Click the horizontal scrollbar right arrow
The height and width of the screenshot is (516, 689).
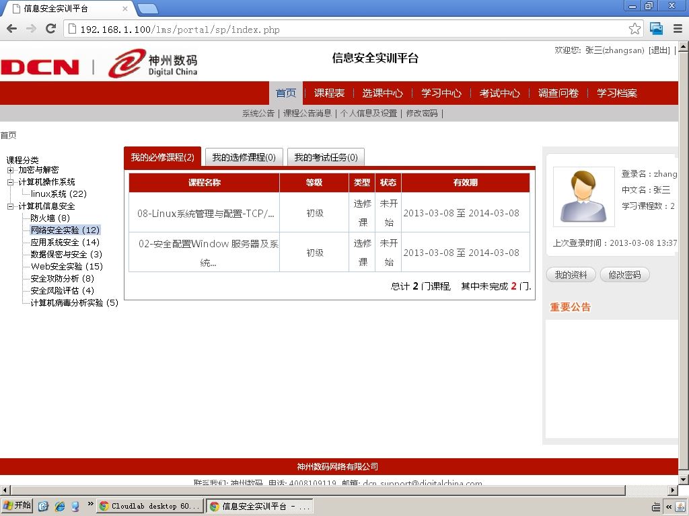click(x=673, y=490)
